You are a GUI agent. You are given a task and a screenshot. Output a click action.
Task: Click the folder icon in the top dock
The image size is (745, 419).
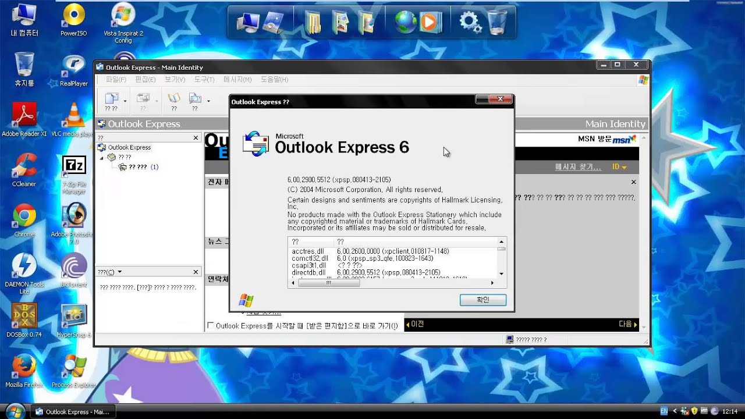[313, 22]
